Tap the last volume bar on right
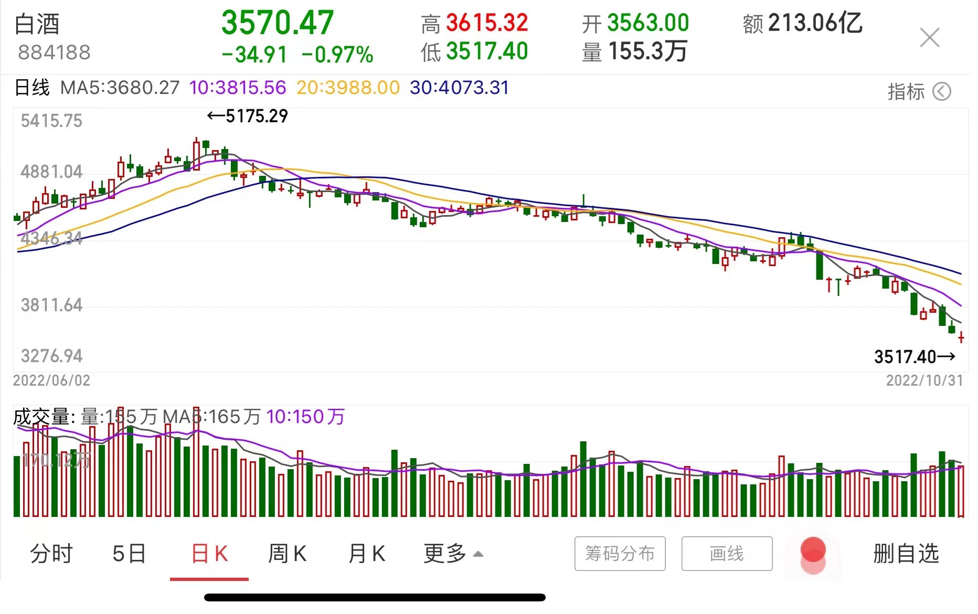978x614 pixels. point(961,491)
